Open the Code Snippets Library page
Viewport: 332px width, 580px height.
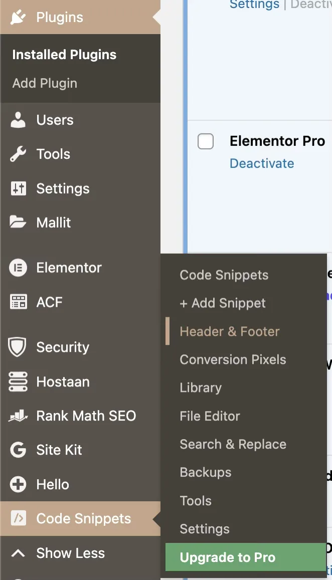pos(200,388)
